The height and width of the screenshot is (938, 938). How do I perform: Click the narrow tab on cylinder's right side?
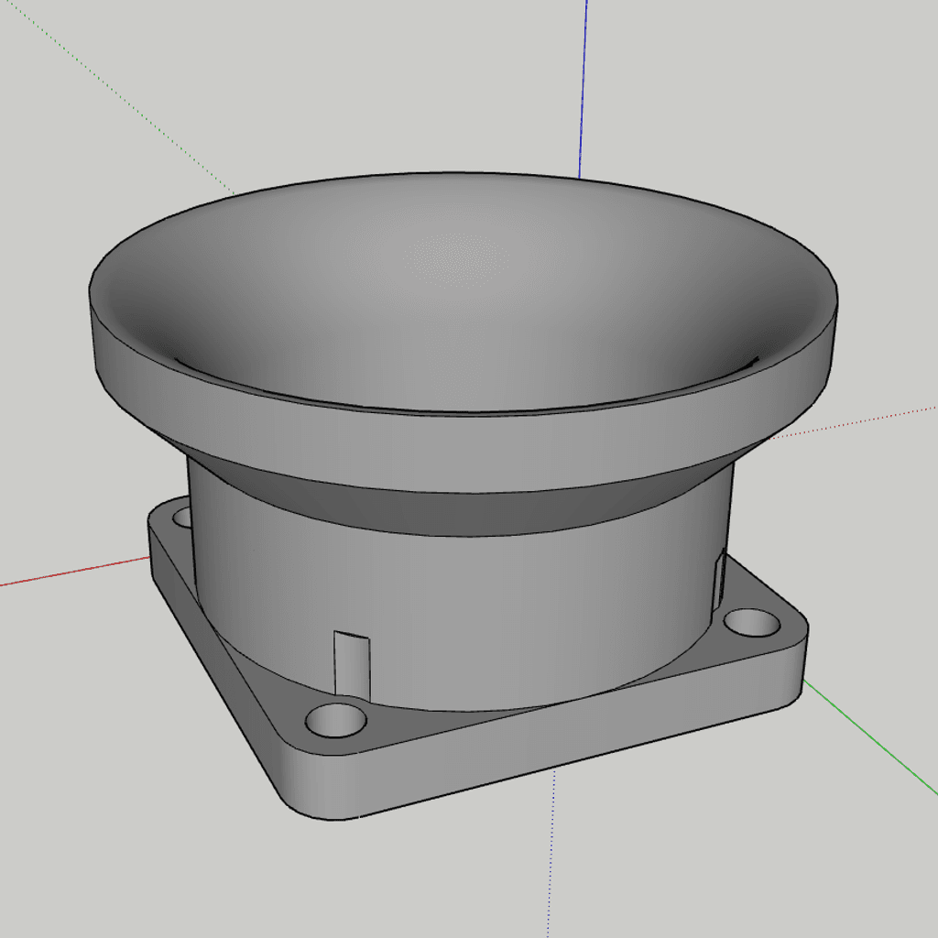721,577
